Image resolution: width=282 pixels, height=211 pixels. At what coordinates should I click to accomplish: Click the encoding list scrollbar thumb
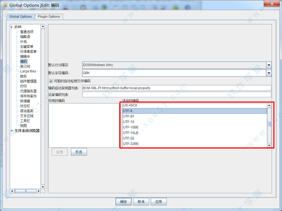(269, 124)
